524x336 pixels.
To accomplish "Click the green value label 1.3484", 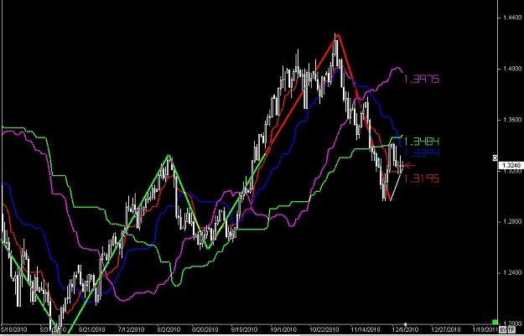I will click(422, 142).
